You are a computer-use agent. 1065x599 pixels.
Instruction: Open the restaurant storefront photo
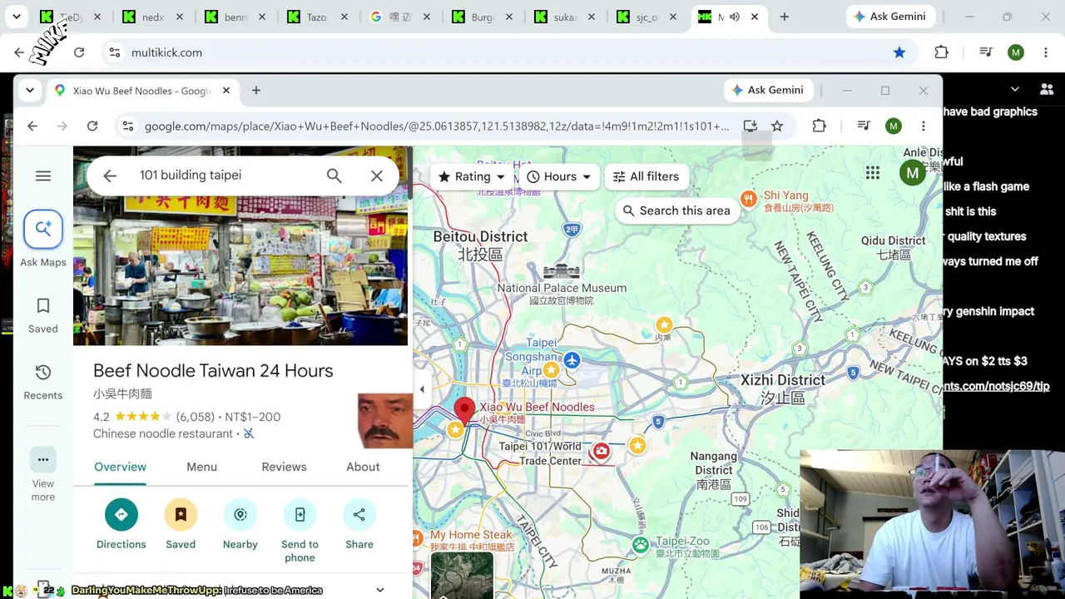coord(240,246)
